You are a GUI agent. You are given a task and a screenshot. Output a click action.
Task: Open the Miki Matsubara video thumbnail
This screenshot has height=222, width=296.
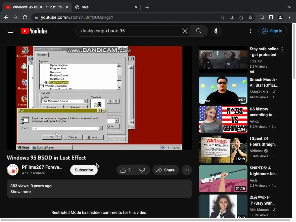click(223, 206)
